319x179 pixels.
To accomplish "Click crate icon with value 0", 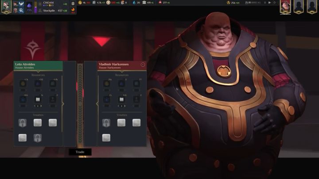I will pos(122,3).
